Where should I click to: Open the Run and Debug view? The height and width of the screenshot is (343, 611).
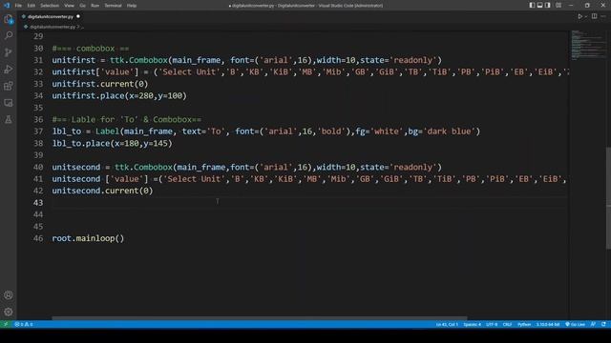(9, 70)
